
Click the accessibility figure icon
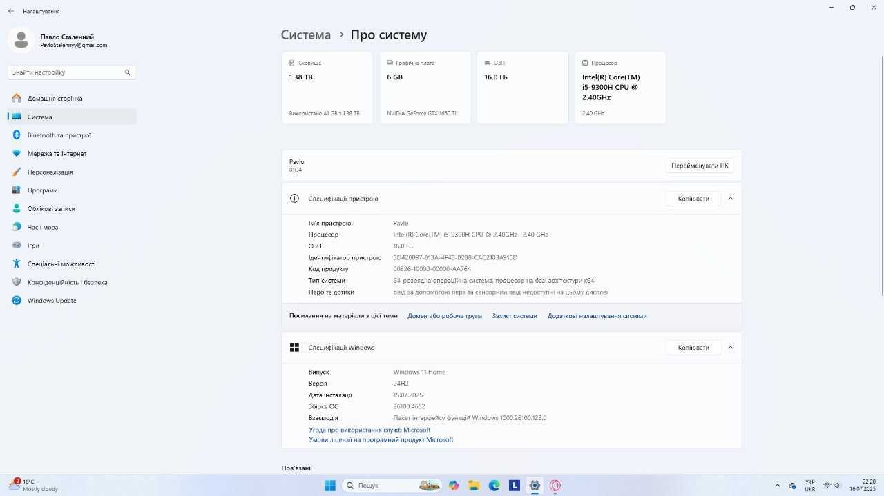point(17,264)
